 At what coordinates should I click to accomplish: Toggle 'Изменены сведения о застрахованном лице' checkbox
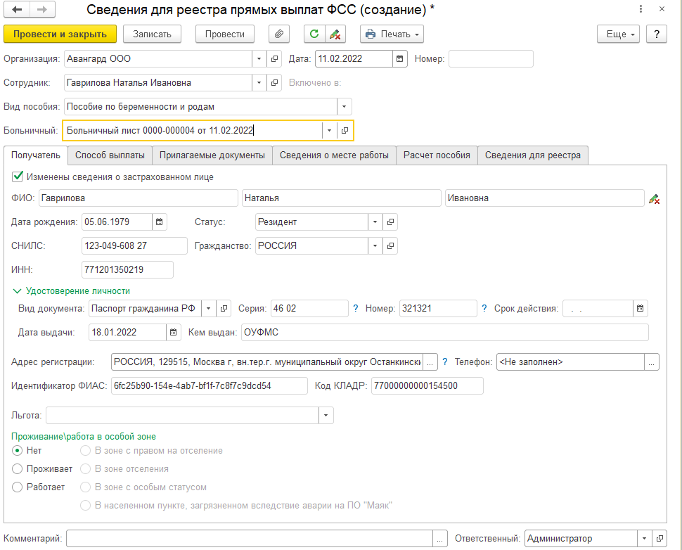pos(18,177)
